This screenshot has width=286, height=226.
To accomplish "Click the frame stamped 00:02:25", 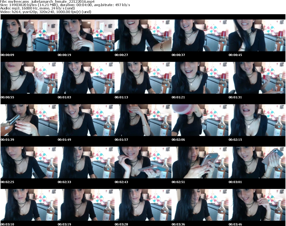I will (x=29, y=162).
